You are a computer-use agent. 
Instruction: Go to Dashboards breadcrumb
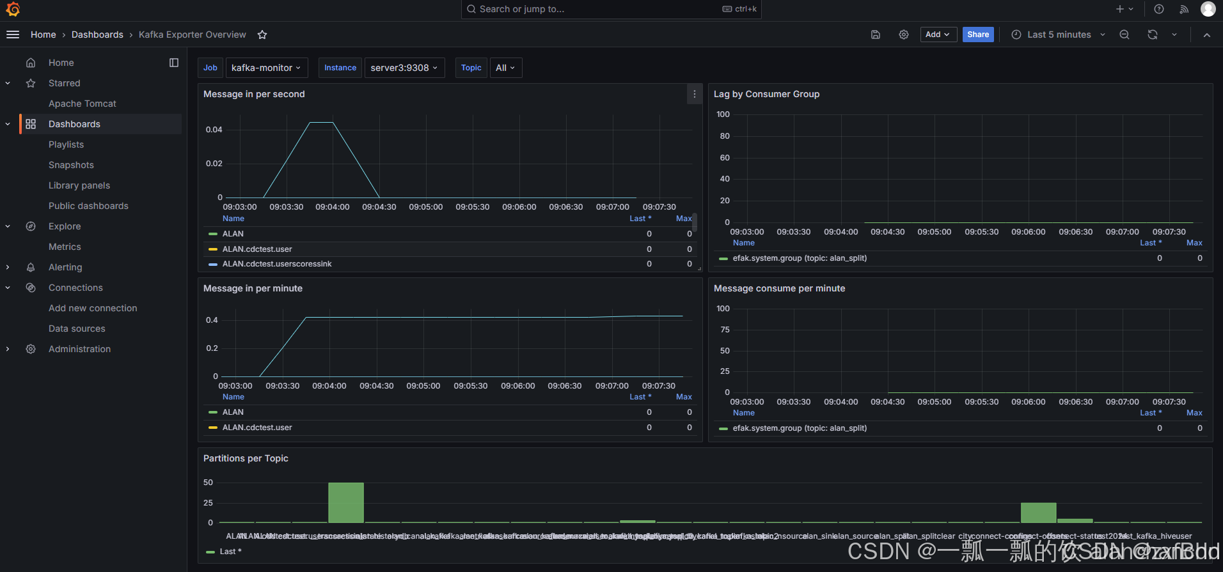click(97, 35)
